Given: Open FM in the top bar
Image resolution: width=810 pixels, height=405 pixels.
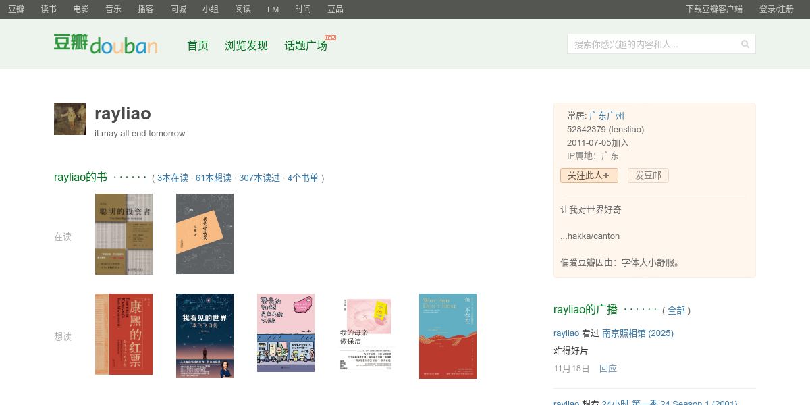Looking at the screenshot, I should click(x=273, y=9).
